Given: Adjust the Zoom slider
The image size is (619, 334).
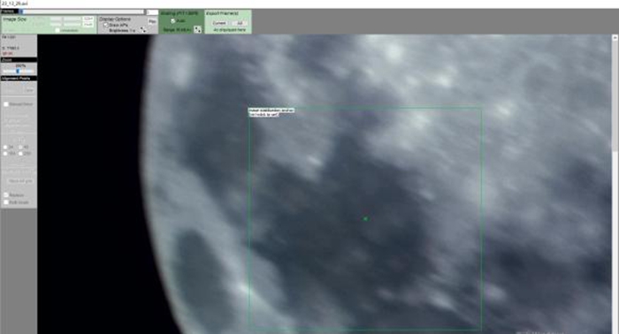Looking at the screenshot, I should coord(18,72).
